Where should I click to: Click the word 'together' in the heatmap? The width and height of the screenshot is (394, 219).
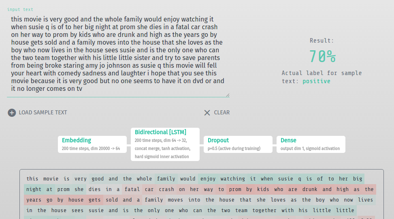tap(264, 210)
